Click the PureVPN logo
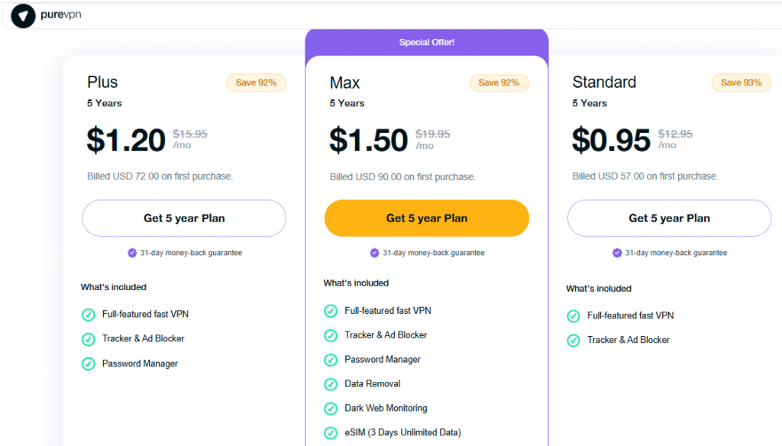Screen dimensions: 782x446 (x=46, y=15)
